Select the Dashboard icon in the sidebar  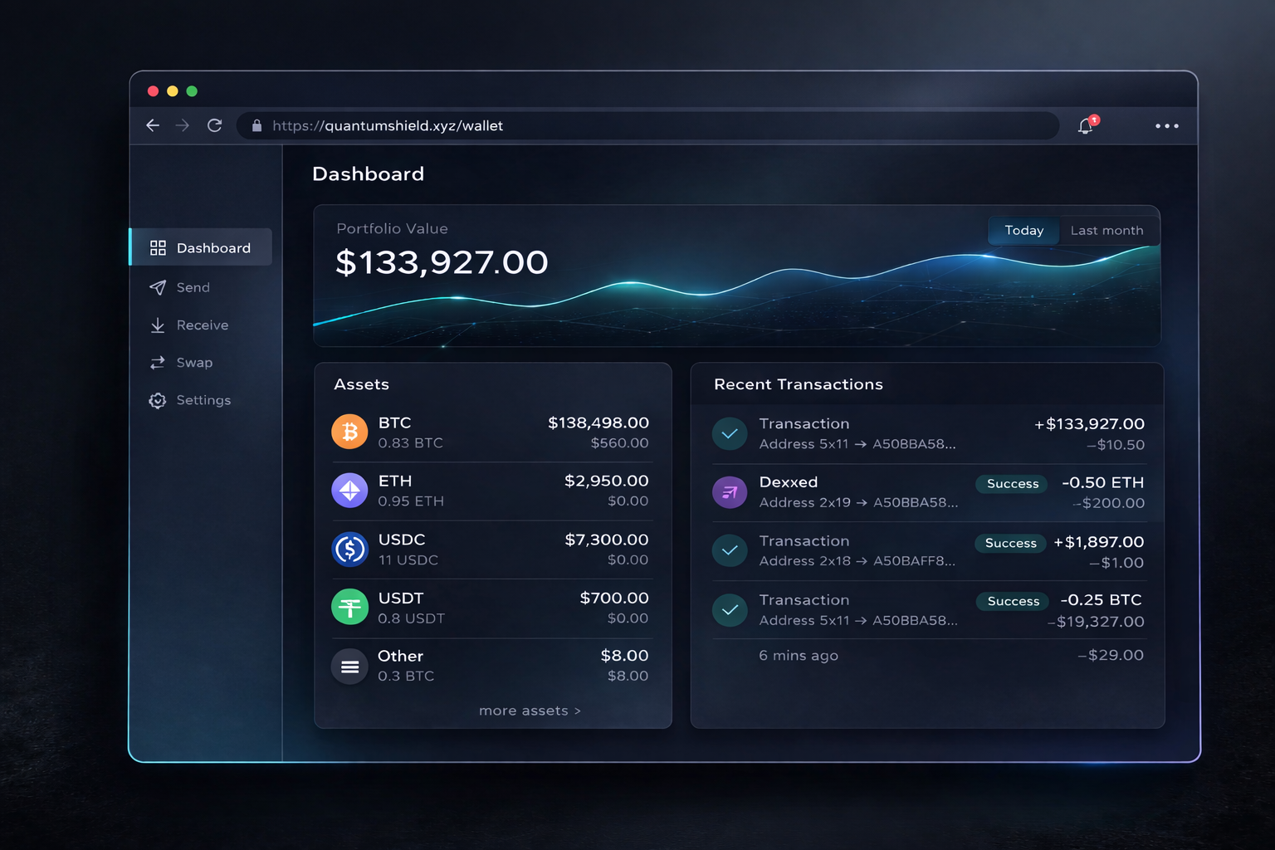click(158, 247)
